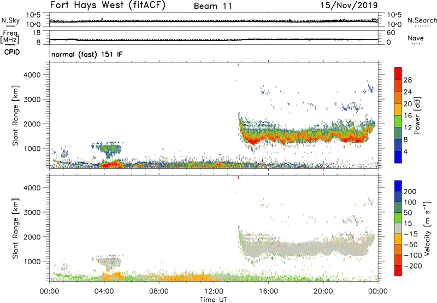
Task: Click the '4' tick on the power scale
Action: point(405,152)
